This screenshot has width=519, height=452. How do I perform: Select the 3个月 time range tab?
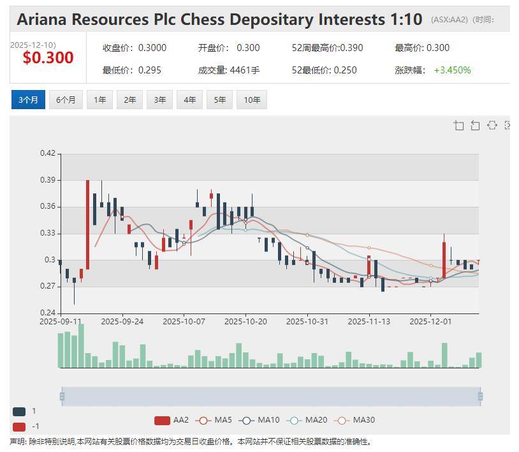click(28, 100)
